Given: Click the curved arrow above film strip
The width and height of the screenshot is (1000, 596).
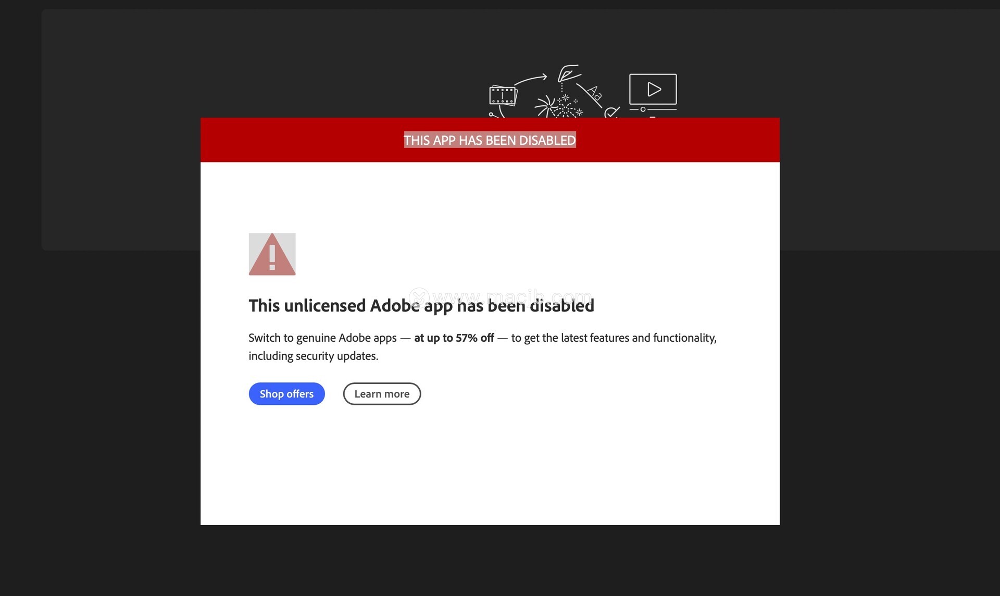Looking at the screenshot, I should click(x=531, y=79).
